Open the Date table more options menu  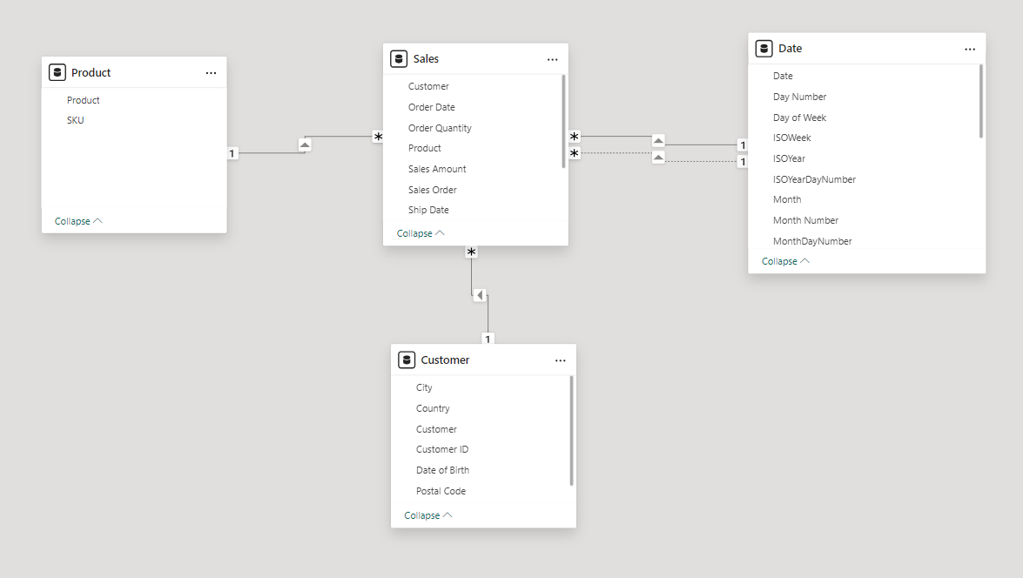coord(970,49)
